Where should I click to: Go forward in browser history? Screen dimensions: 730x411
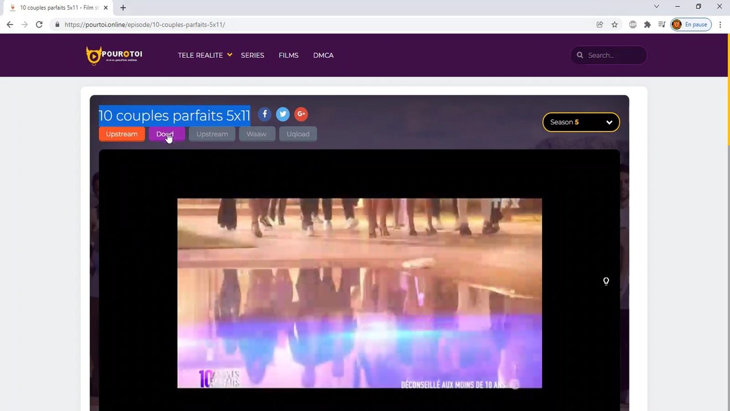pyautogui.click(x=25, y=25)
